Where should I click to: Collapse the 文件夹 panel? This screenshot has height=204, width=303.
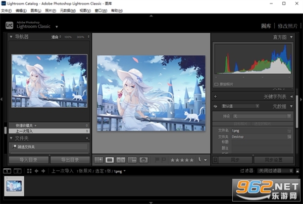click(x=11, y=138)
